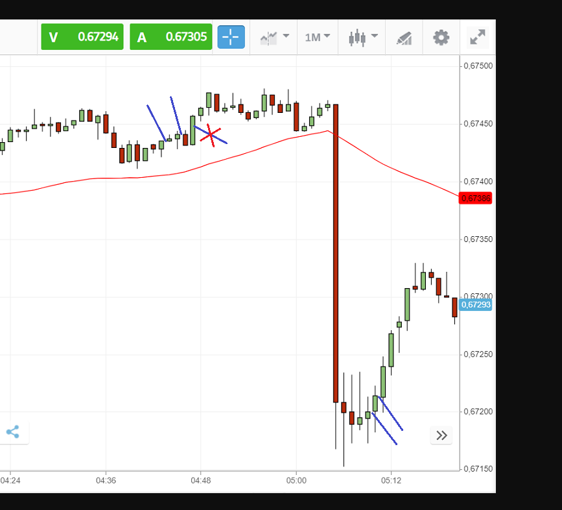The image size is (562, 510).
Task: Click the share icon
Action: 13,432
